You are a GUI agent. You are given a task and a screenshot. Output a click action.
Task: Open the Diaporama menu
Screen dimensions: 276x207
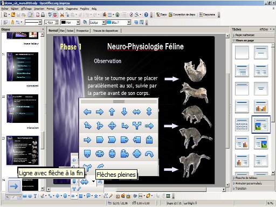point(72,9)
